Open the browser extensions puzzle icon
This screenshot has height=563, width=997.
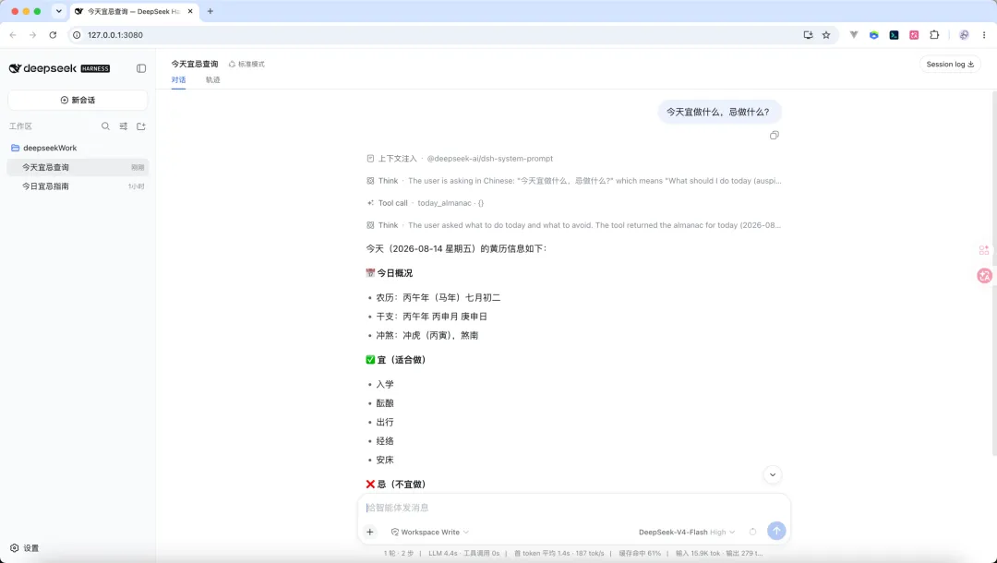coord(934,35)
